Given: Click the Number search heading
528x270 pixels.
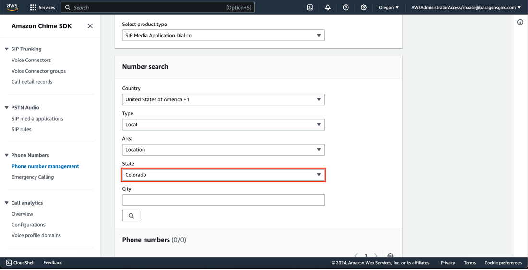Looking at the screenshot, I should point(145,67).
